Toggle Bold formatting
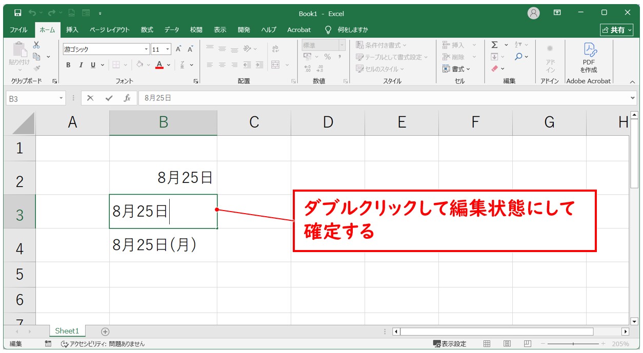Viewport: 643px width, 353px height. pos(68,65)
